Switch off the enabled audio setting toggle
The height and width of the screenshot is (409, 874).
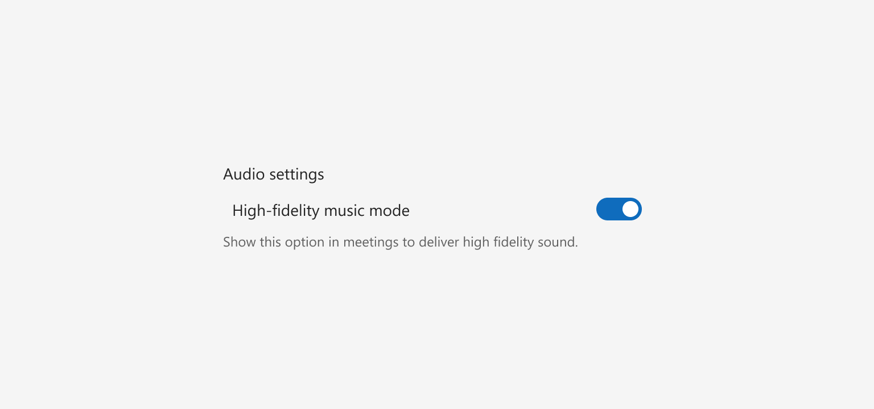(619, 209)
